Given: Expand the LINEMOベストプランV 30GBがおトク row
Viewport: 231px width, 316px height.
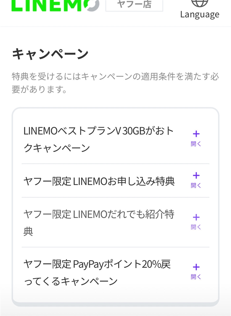Looking at the screenshot, I should [99, 139].
